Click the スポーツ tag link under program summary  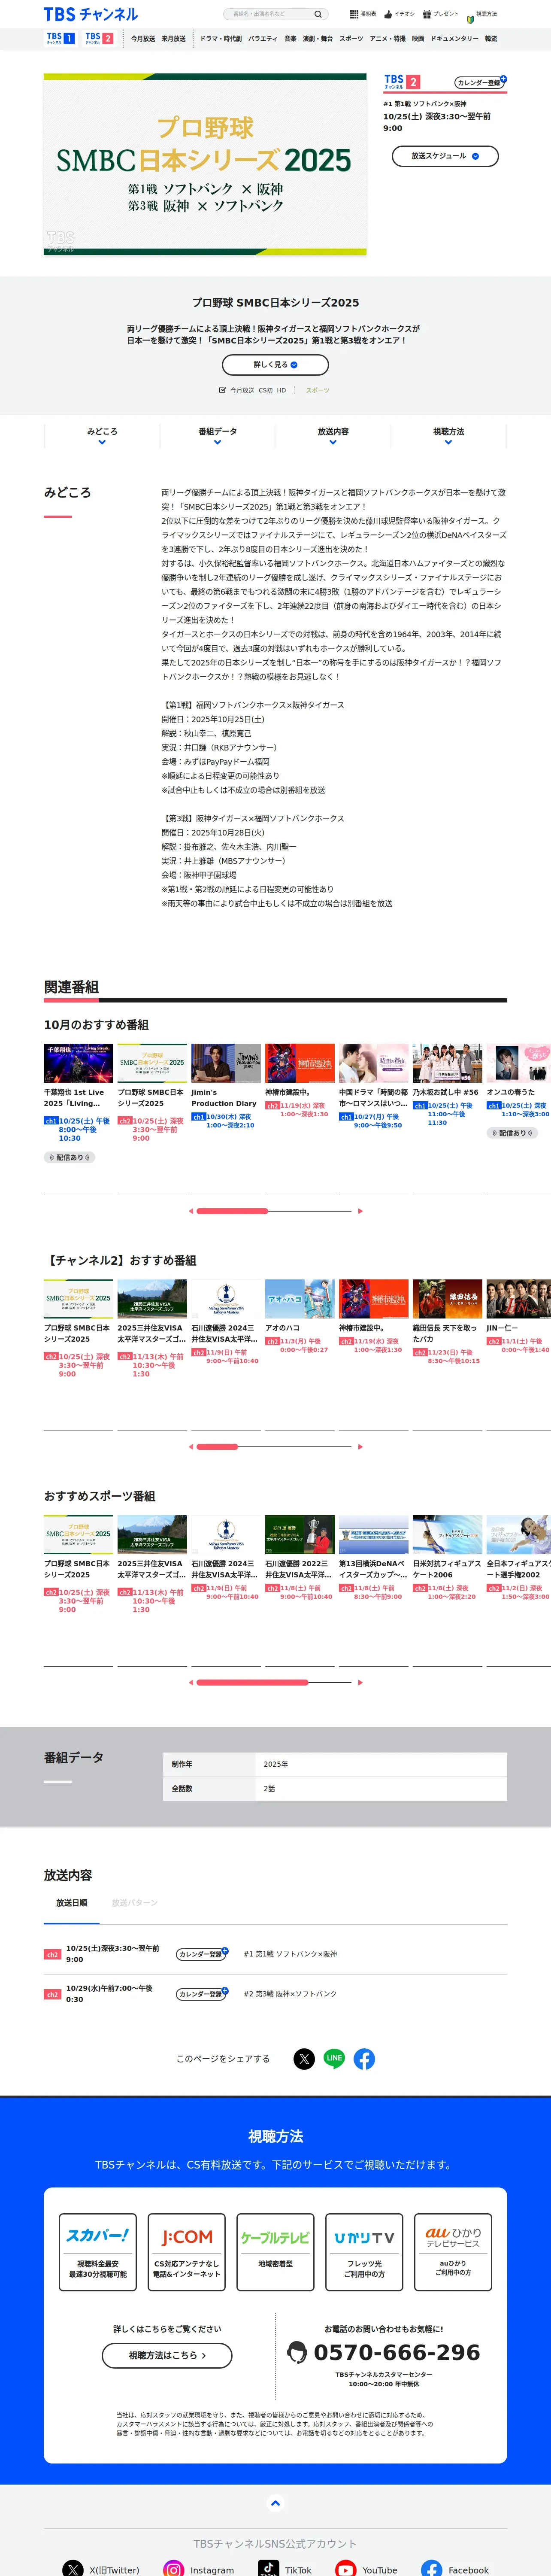pyautogui.click(x=317, y=390)
